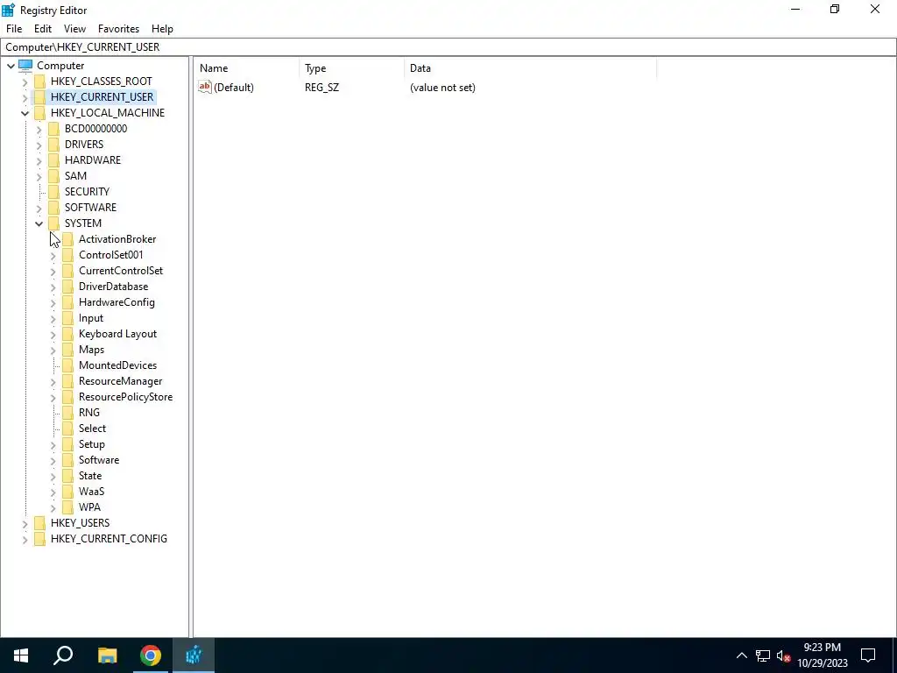Screen dimensions: 897x673
Task: Select the REG_SZ type cell
Action: pos(321,88)
